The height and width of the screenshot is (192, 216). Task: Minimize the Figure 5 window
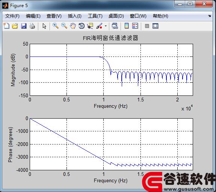[x=180, y=4]
